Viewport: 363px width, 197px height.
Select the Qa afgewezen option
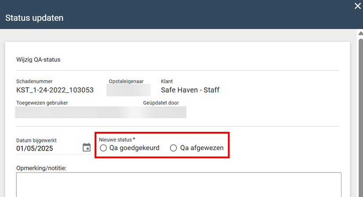tap(174, 148)
